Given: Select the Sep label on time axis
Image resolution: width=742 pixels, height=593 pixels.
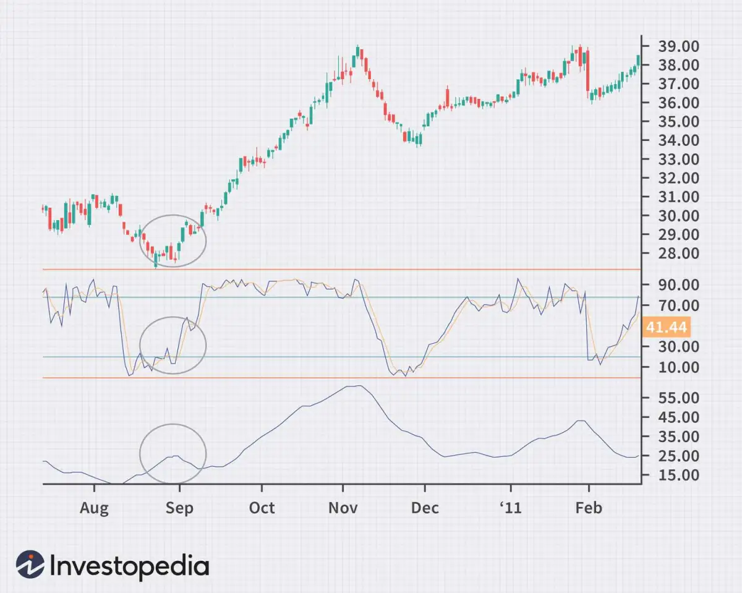Looking at the screenshot, I should 179,509.
